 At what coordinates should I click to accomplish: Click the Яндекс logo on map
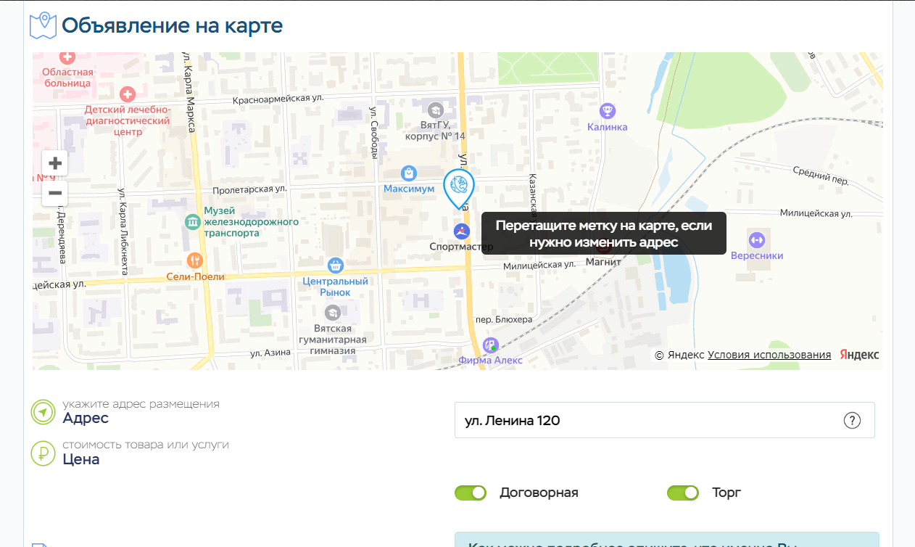pyautogui.click(x=859, y=355)
